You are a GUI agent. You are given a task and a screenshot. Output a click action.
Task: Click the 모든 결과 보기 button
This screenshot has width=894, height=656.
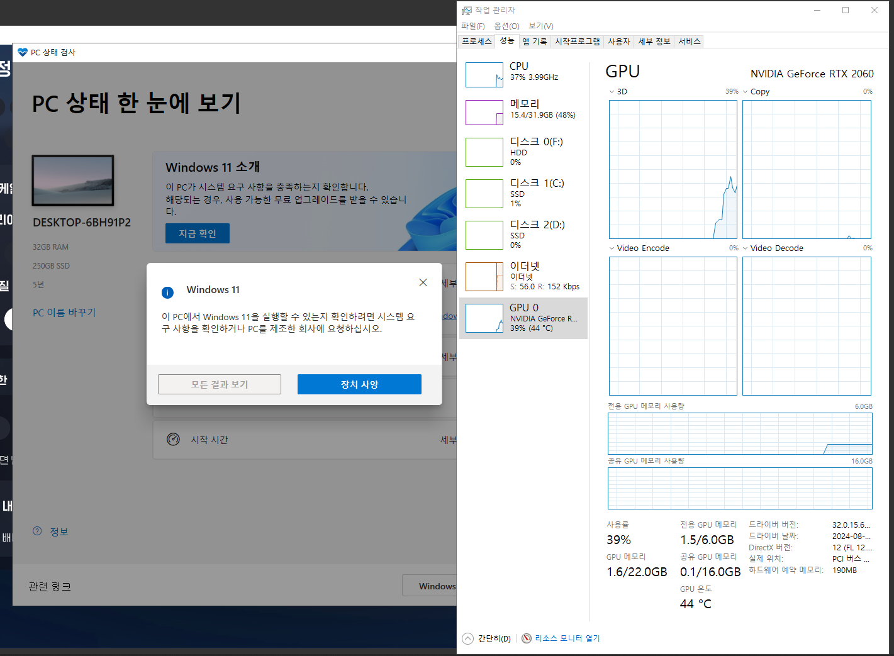(x=220, y=384)
